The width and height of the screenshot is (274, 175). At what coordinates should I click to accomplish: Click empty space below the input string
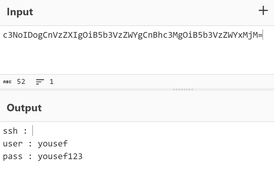(x=133, y=58)
